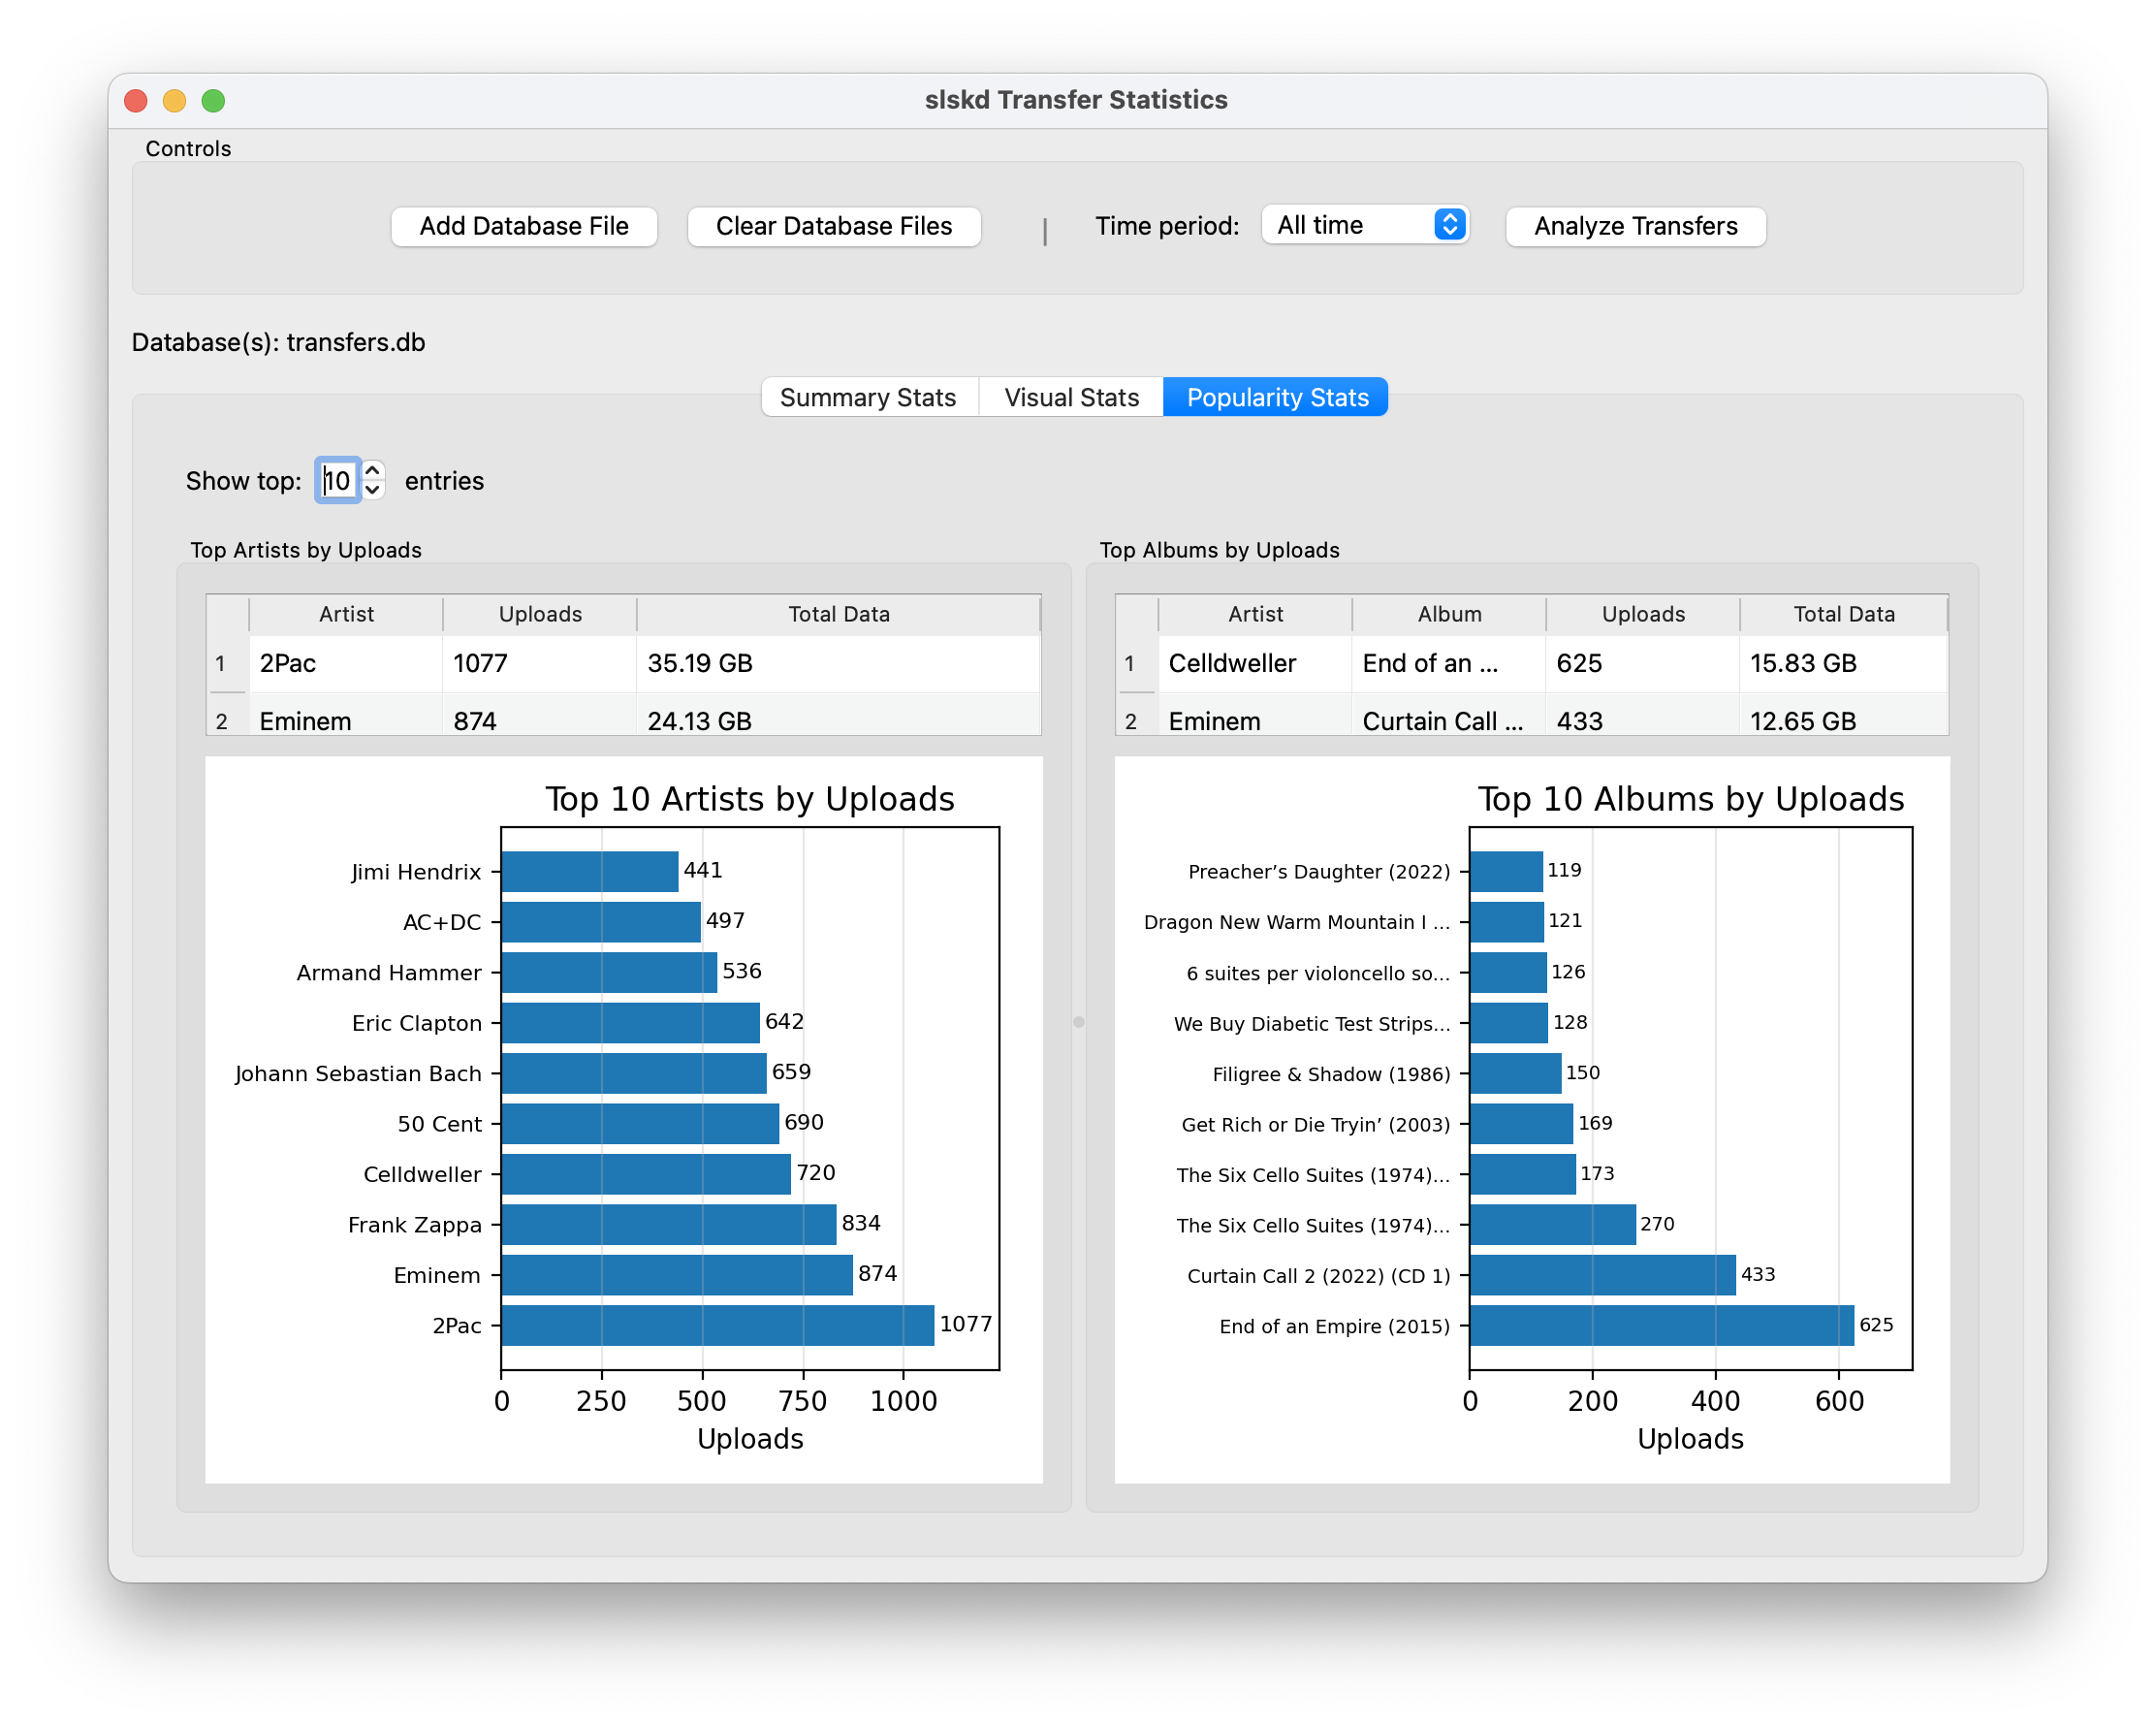
Task: Click the Preacher's Daughter chart bar
Action: click(x=1506, y=871)
